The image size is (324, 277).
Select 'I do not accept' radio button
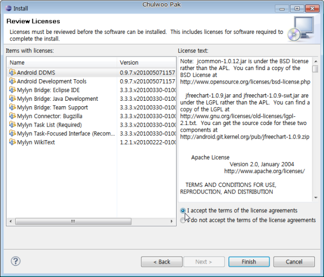(x=183, y=220)
